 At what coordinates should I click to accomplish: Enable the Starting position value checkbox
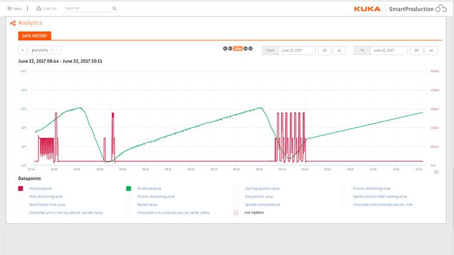tap(237, 189)
